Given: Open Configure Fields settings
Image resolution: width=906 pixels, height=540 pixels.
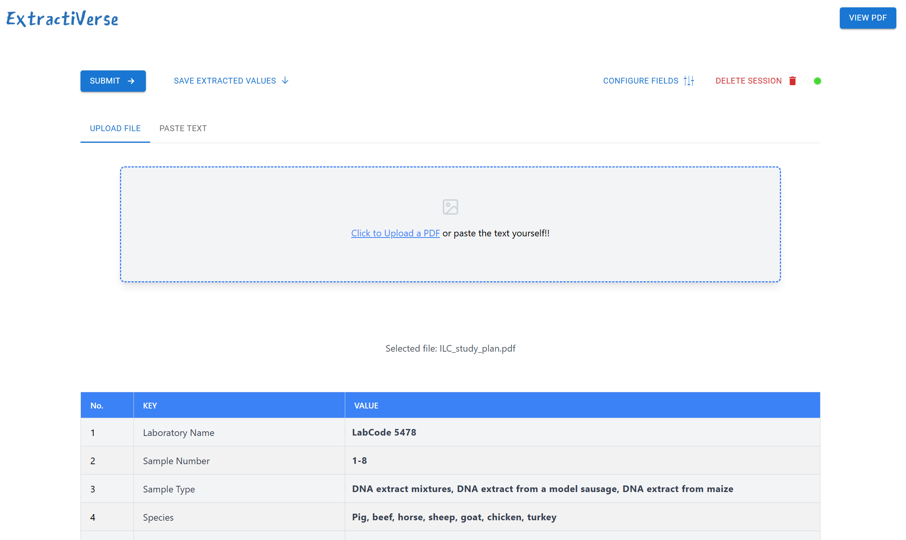Looking at the screenshot, I should tap(649, 81).
